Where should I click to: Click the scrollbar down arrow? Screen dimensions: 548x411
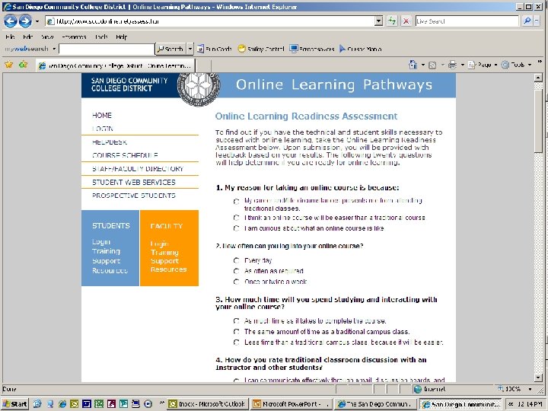(x=538, y=377)
